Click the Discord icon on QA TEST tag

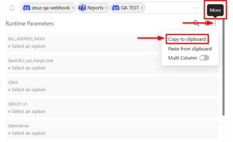[116, 8]
